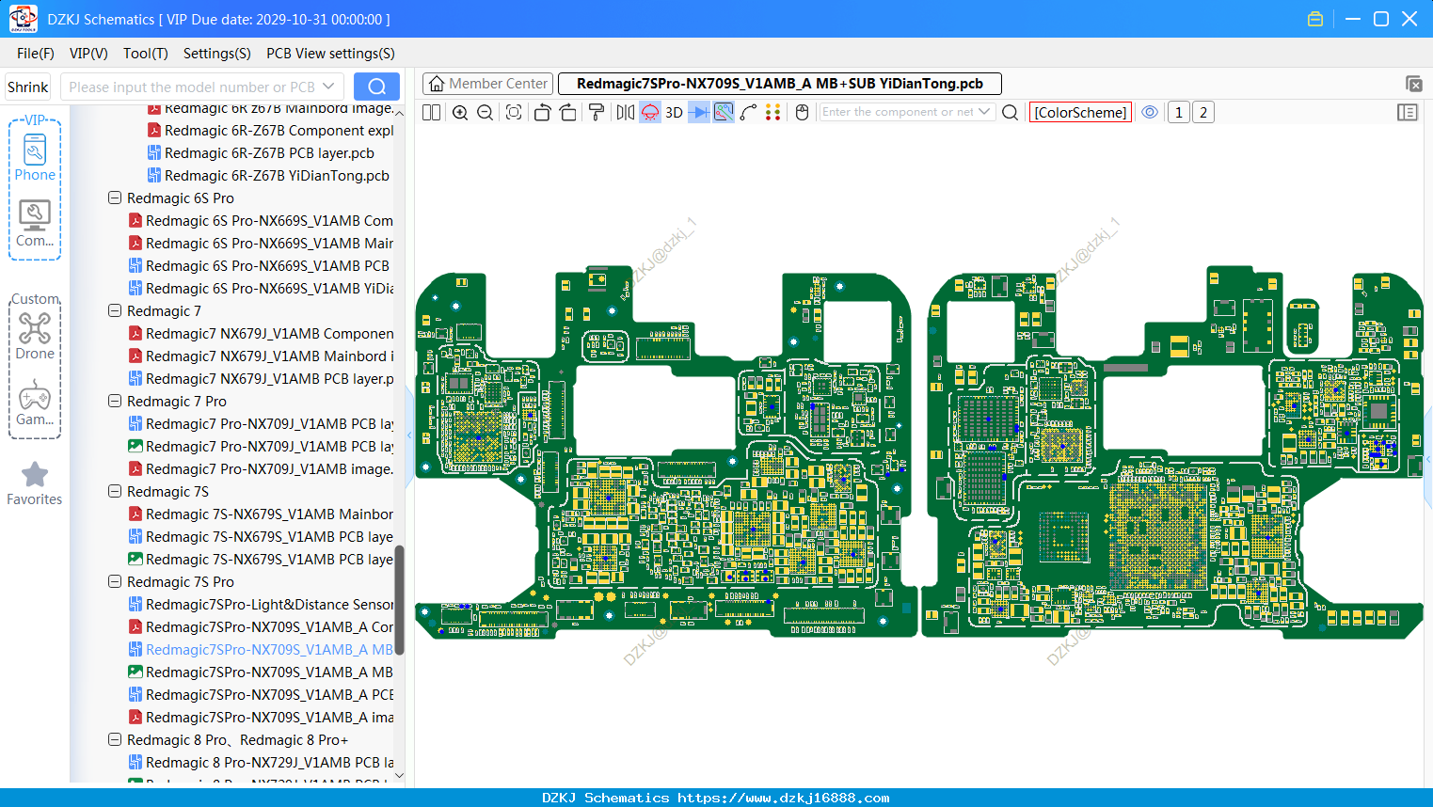
Task: Collapse the Redmagic 7S folder
Action: (x=115, y=492)
